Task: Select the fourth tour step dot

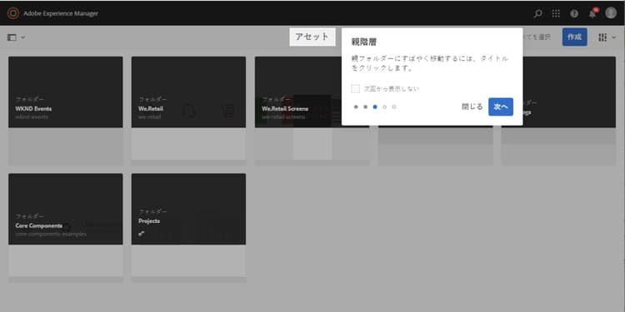Action: pos(384,106)
